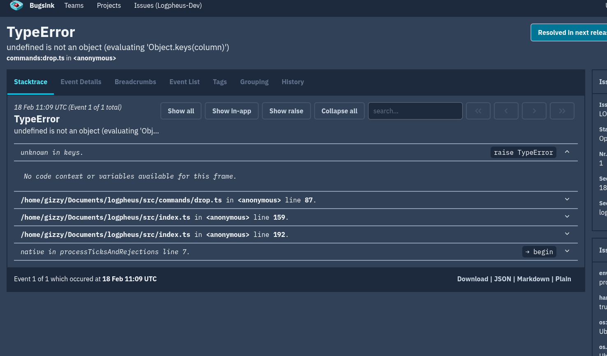The height and width of the screenshot is (356, 607).
Task: Focus the stacktrace search field
Action: (415, 111)
